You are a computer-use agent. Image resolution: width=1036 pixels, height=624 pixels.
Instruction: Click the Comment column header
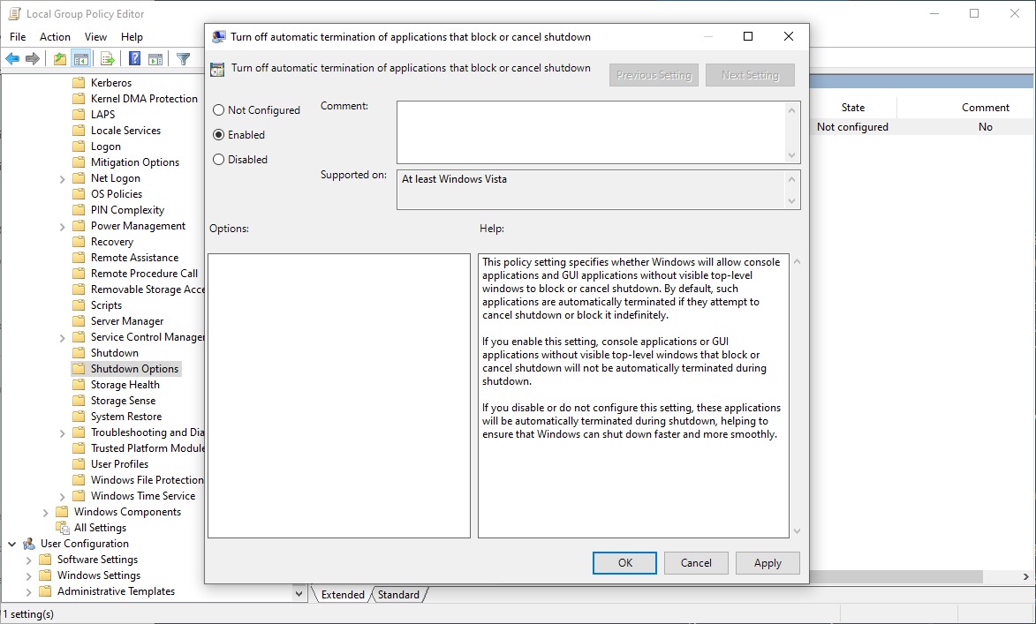coord(985,108)
